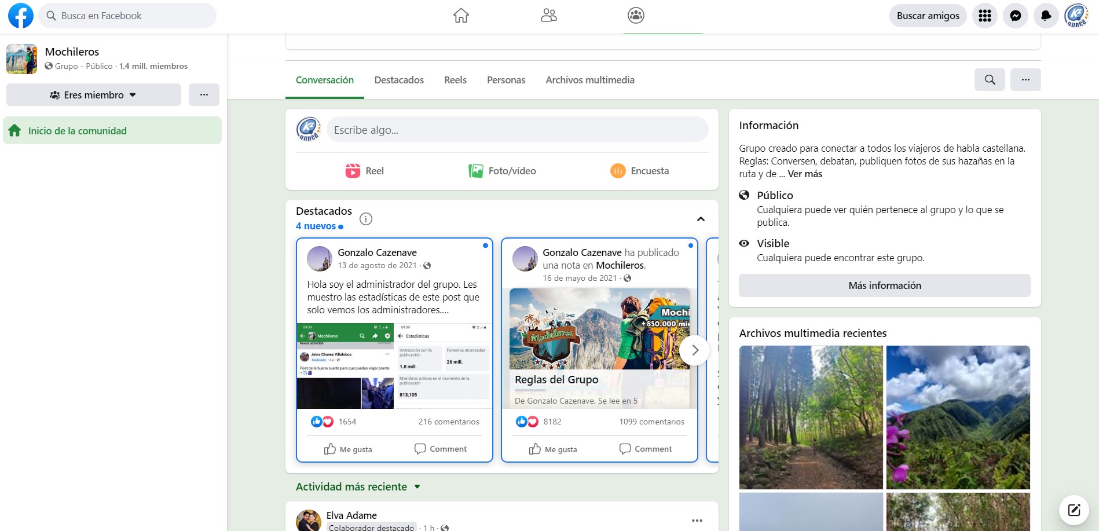The height and width of the screenshot is (531, 1099).
Task: Switch to the Reels tab
Action: pyautogui.click(x=455, y=80)
